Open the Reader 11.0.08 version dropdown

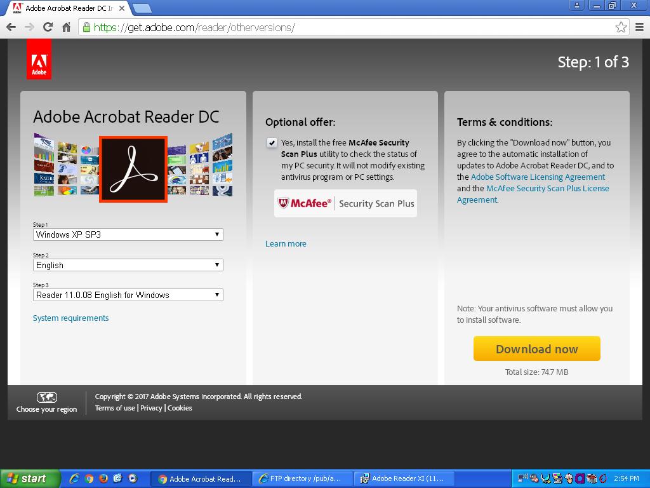(x=128, y=295)
